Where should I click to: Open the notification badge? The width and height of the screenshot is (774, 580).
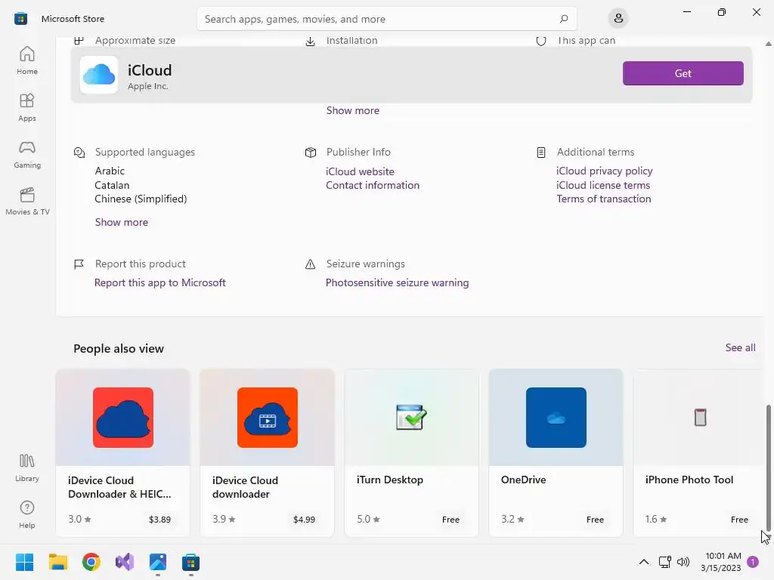point(753,562)
